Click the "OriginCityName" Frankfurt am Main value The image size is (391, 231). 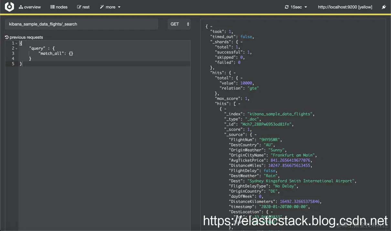click(292, 155)
